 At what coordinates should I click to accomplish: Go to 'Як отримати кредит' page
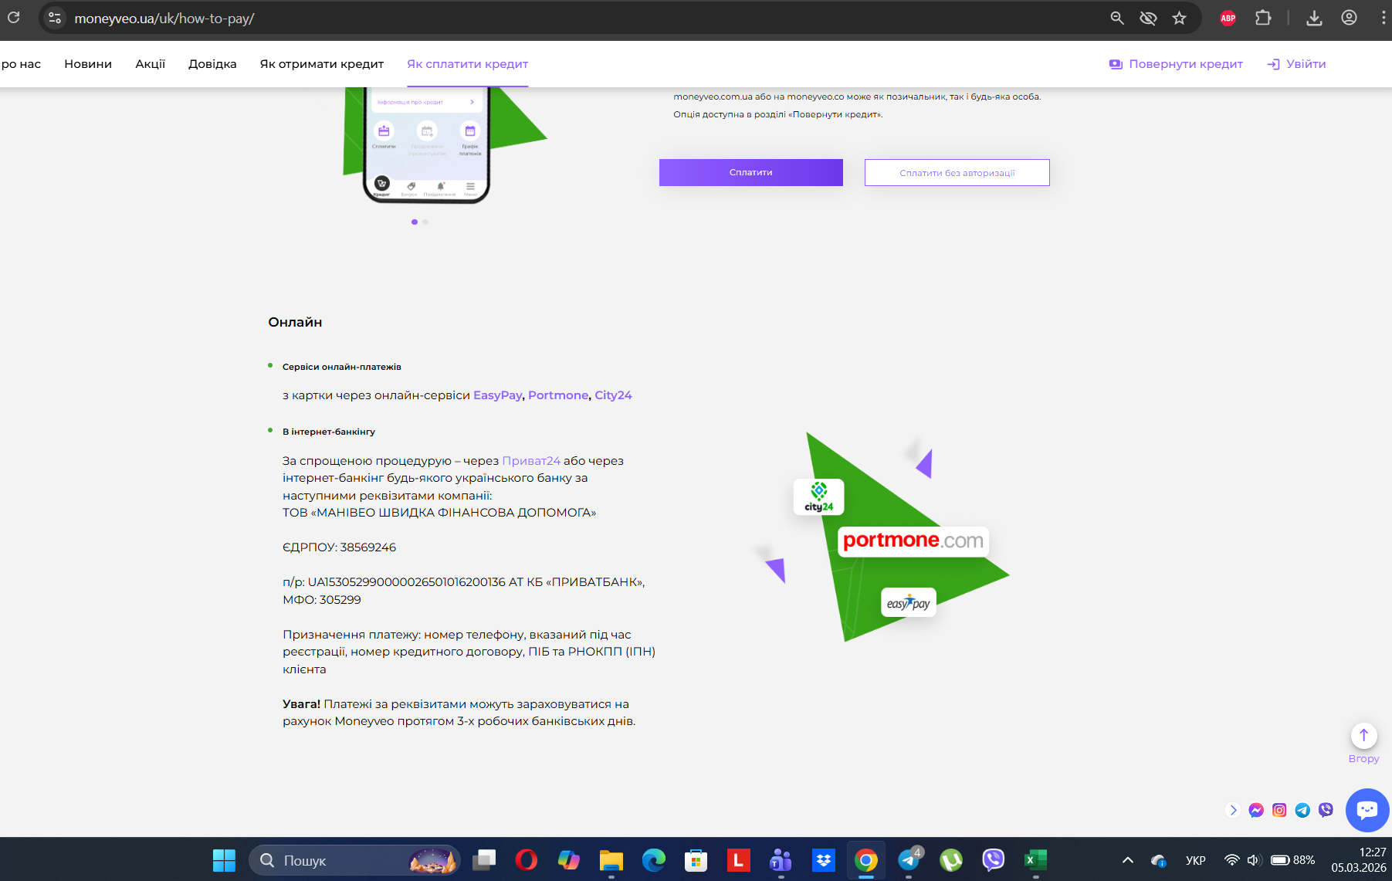(x=322, y=64)
